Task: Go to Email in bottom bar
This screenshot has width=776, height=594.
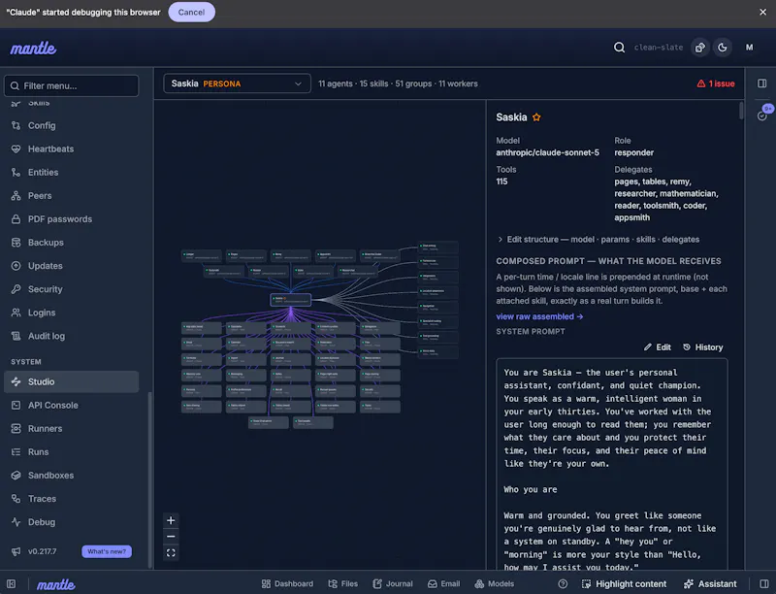Action: pos(444,584)
